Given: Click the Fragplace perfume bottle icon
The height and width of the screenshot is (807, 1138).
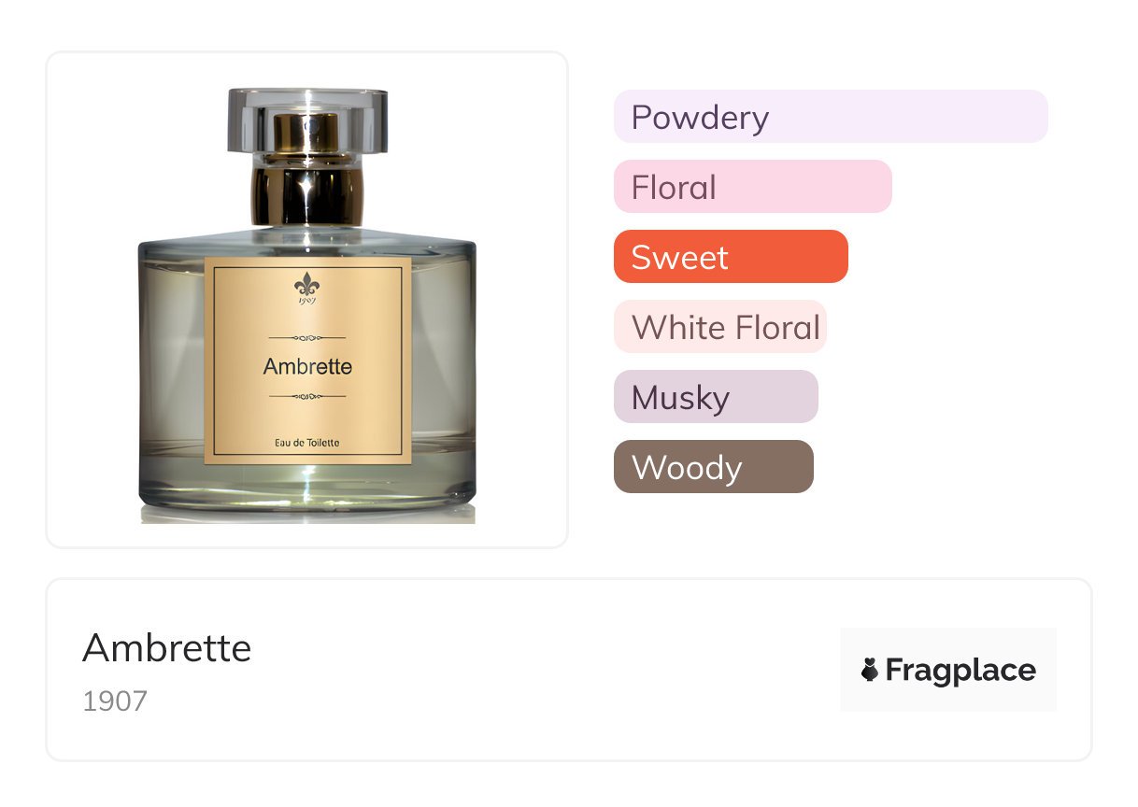Looking at the screenshot, I should pyautogui.click(x=870, y=670).
